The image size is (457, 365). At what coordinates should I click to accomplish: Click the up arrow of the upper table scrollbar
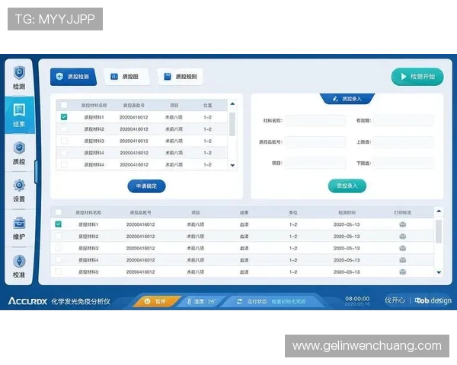coord(232,104)
